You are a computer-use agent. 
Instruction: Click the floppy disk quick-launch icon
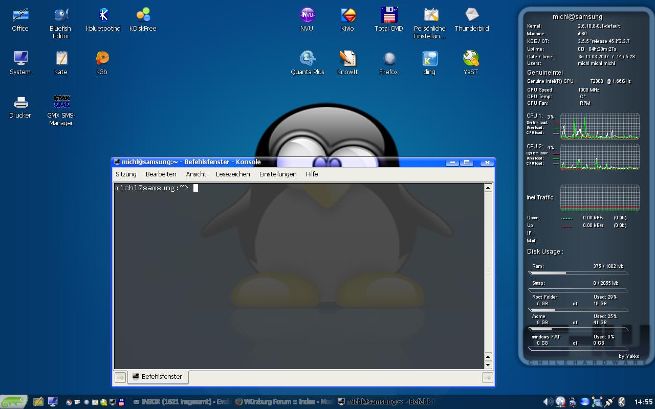coord(121,402)
